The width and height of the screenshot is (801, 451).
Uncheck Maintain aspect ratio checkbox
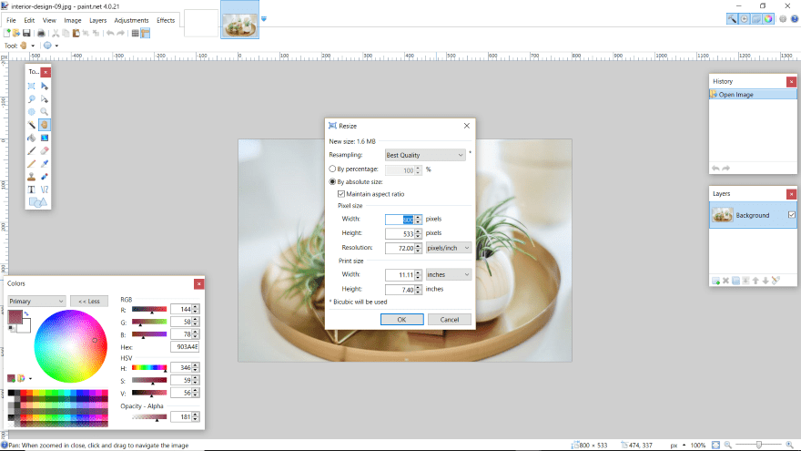click(341, 194)
